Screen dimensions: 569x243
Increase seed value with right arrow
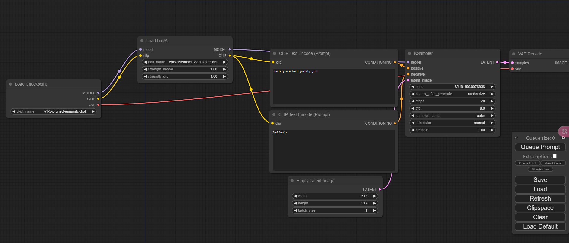coord(492,87)
